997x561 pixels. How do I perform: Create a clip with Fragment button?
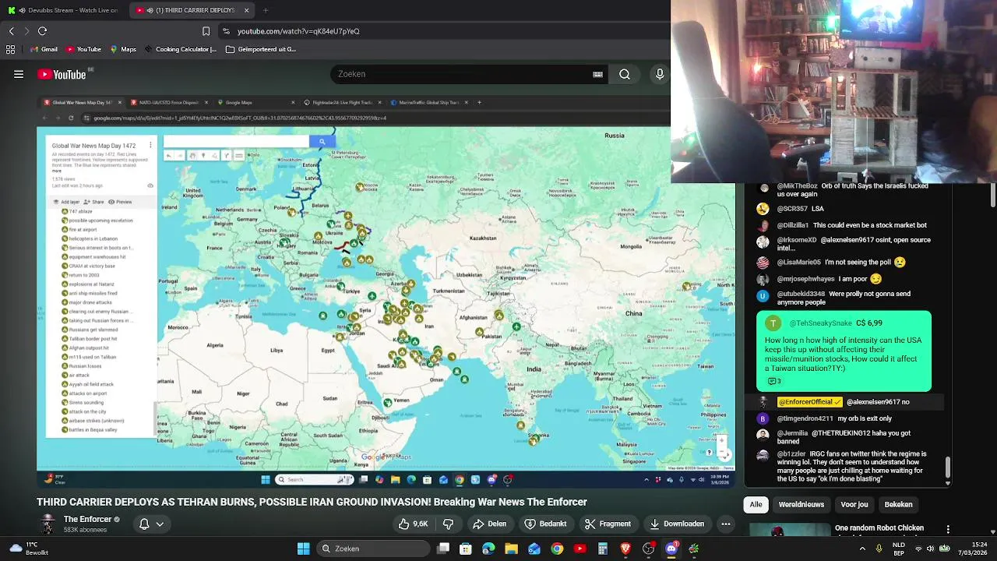(608, 524)
